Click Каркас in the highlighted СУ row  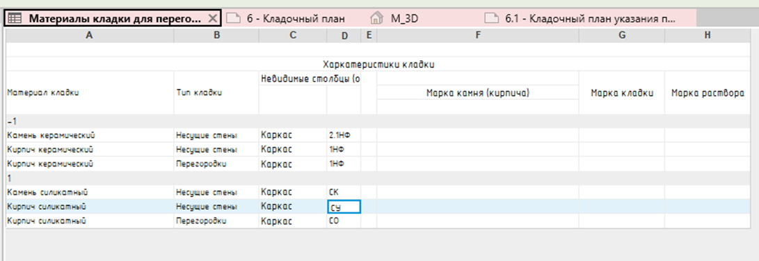293,206
